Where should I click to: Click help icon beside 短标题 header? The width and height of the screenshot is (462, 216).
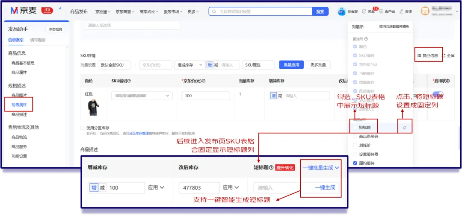(271, 168)
